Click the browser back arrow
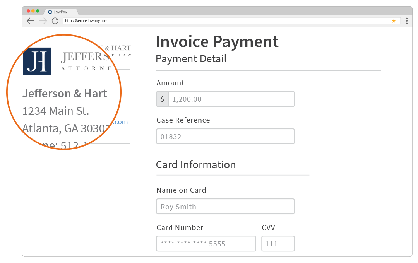Screen dimensions: 418x263 (x=31, y=21)
